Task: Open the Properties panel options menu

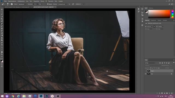Action: (x=174, y=20)
